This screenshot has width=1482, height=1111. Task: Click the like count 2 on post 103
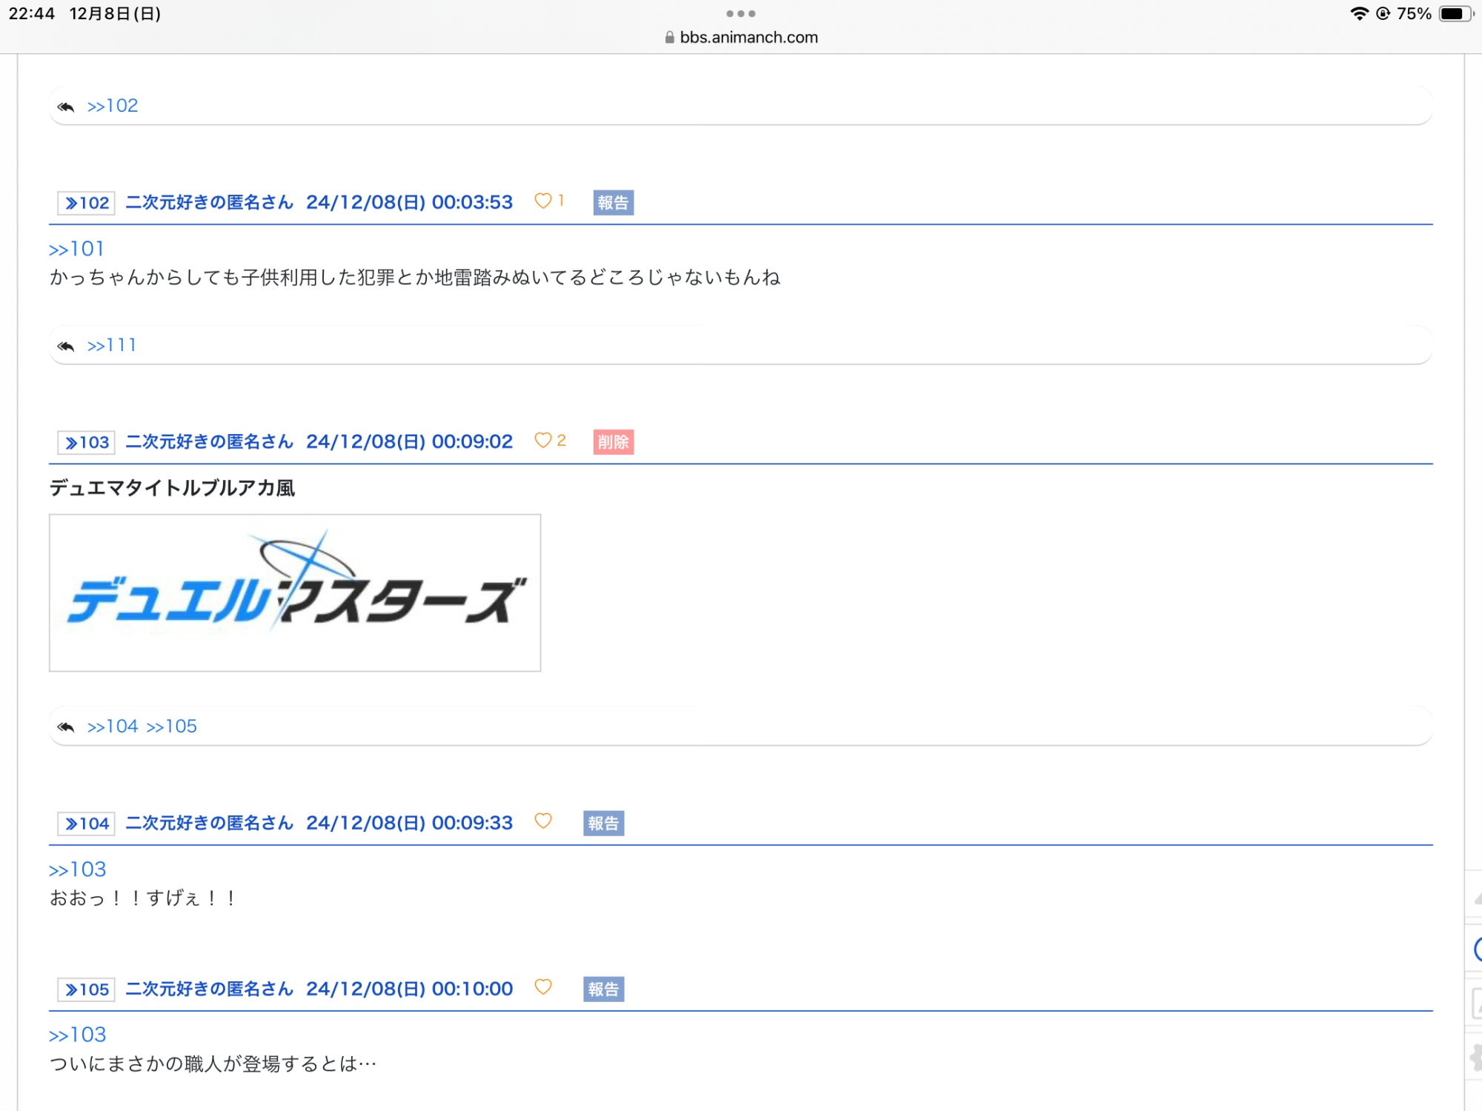[562, 440]
